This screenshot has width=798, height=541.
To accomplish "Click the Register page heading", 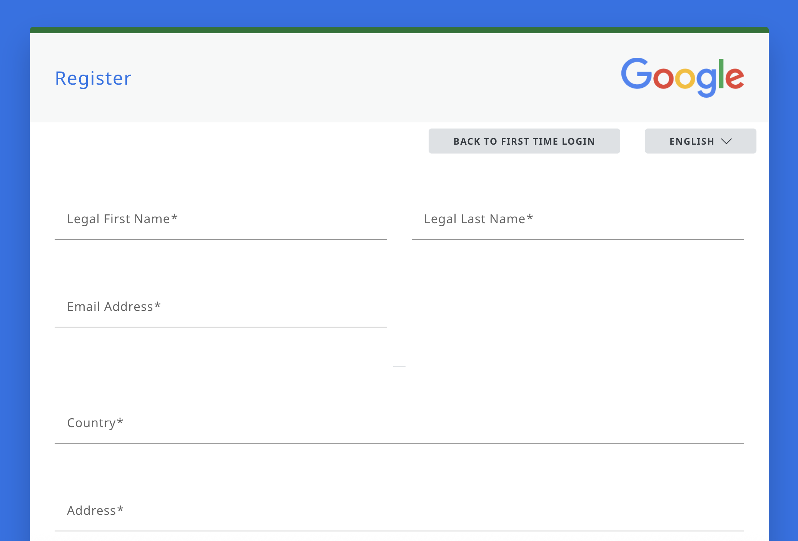I will (x=93, y=78).
